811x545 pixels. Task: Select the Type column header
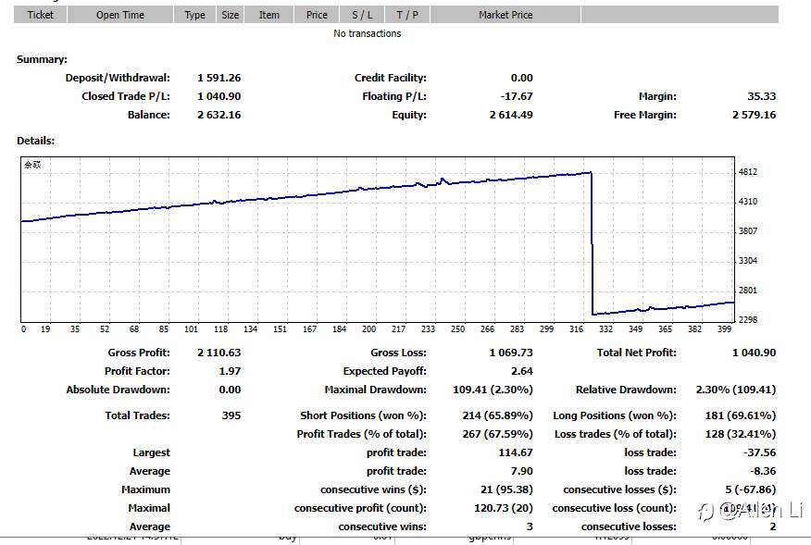click(195, 15)
